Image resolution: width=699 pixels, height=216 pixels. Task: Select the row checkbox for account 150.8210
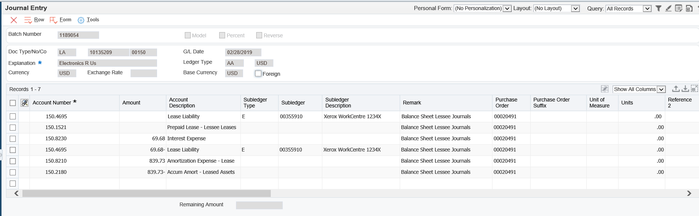pyautogui.click(x=13, y=161)
